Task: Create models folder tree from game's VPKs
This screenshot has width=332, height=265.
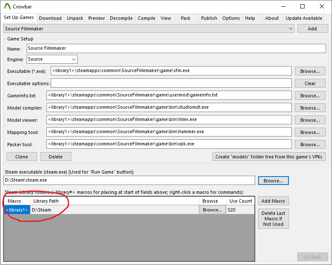Action: [269, 157]
